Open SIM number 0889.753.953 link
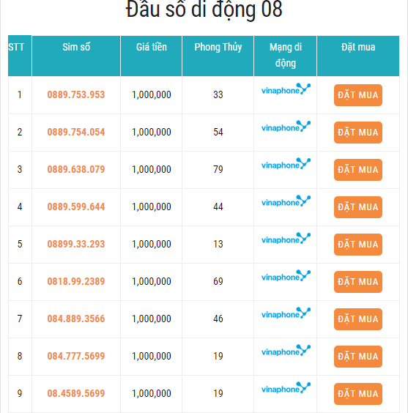The width and height of the screenshot is (408, 413). [76, 94]
